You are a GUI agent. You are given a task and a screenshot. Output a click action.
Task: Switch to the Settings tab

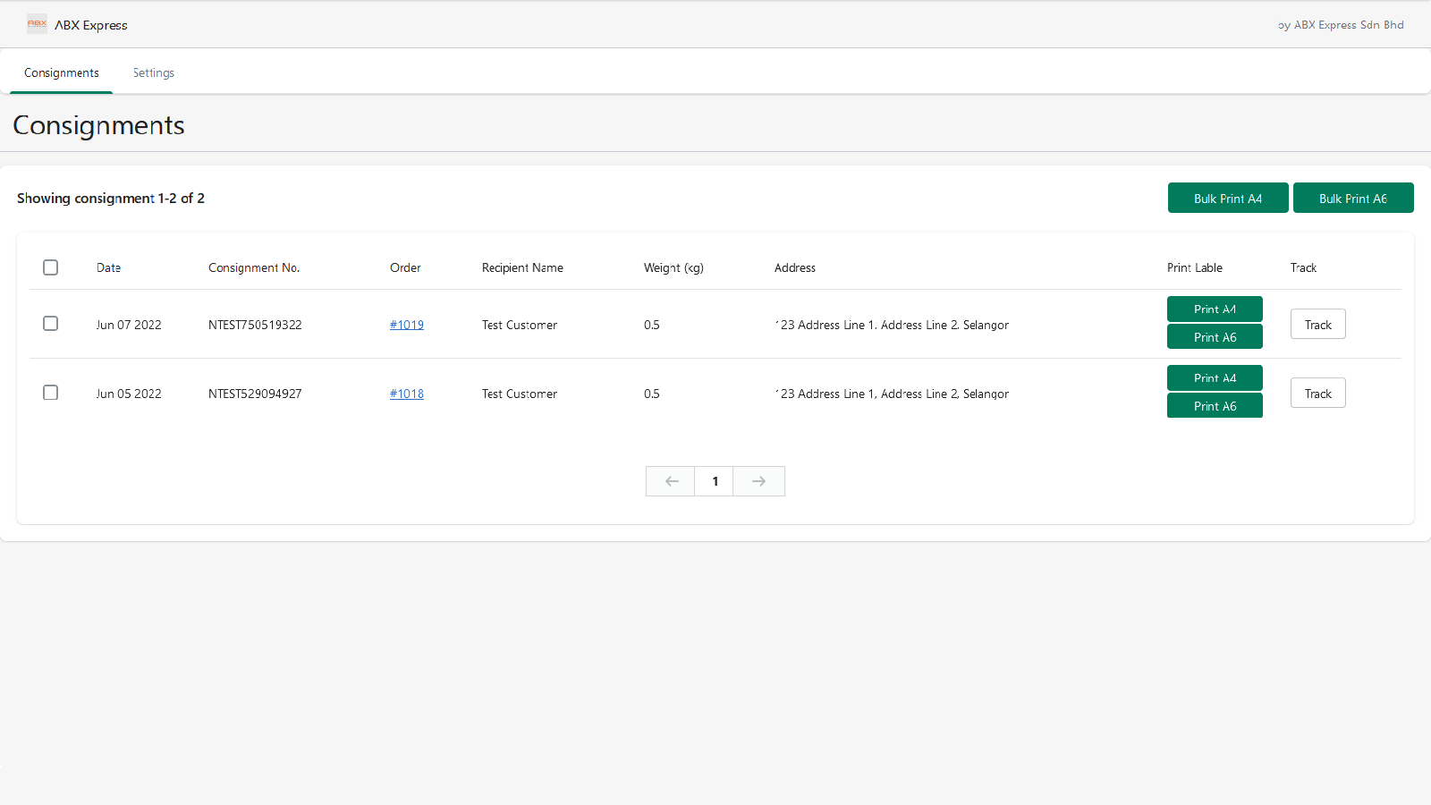tap(154, 73)
